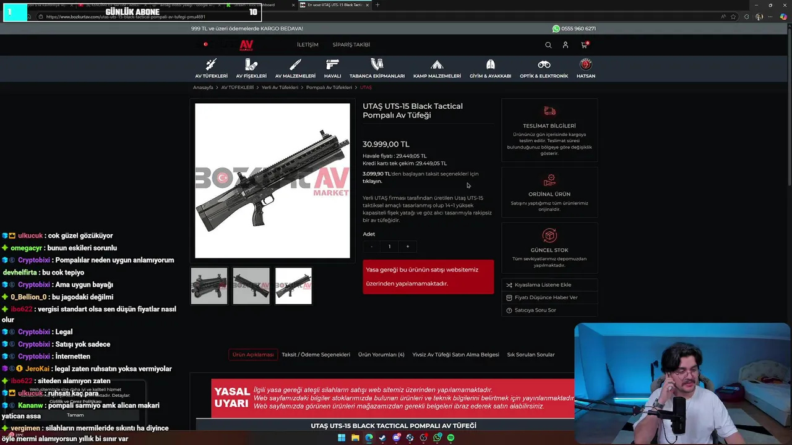Open İLETİŞİM menu item

308,44
